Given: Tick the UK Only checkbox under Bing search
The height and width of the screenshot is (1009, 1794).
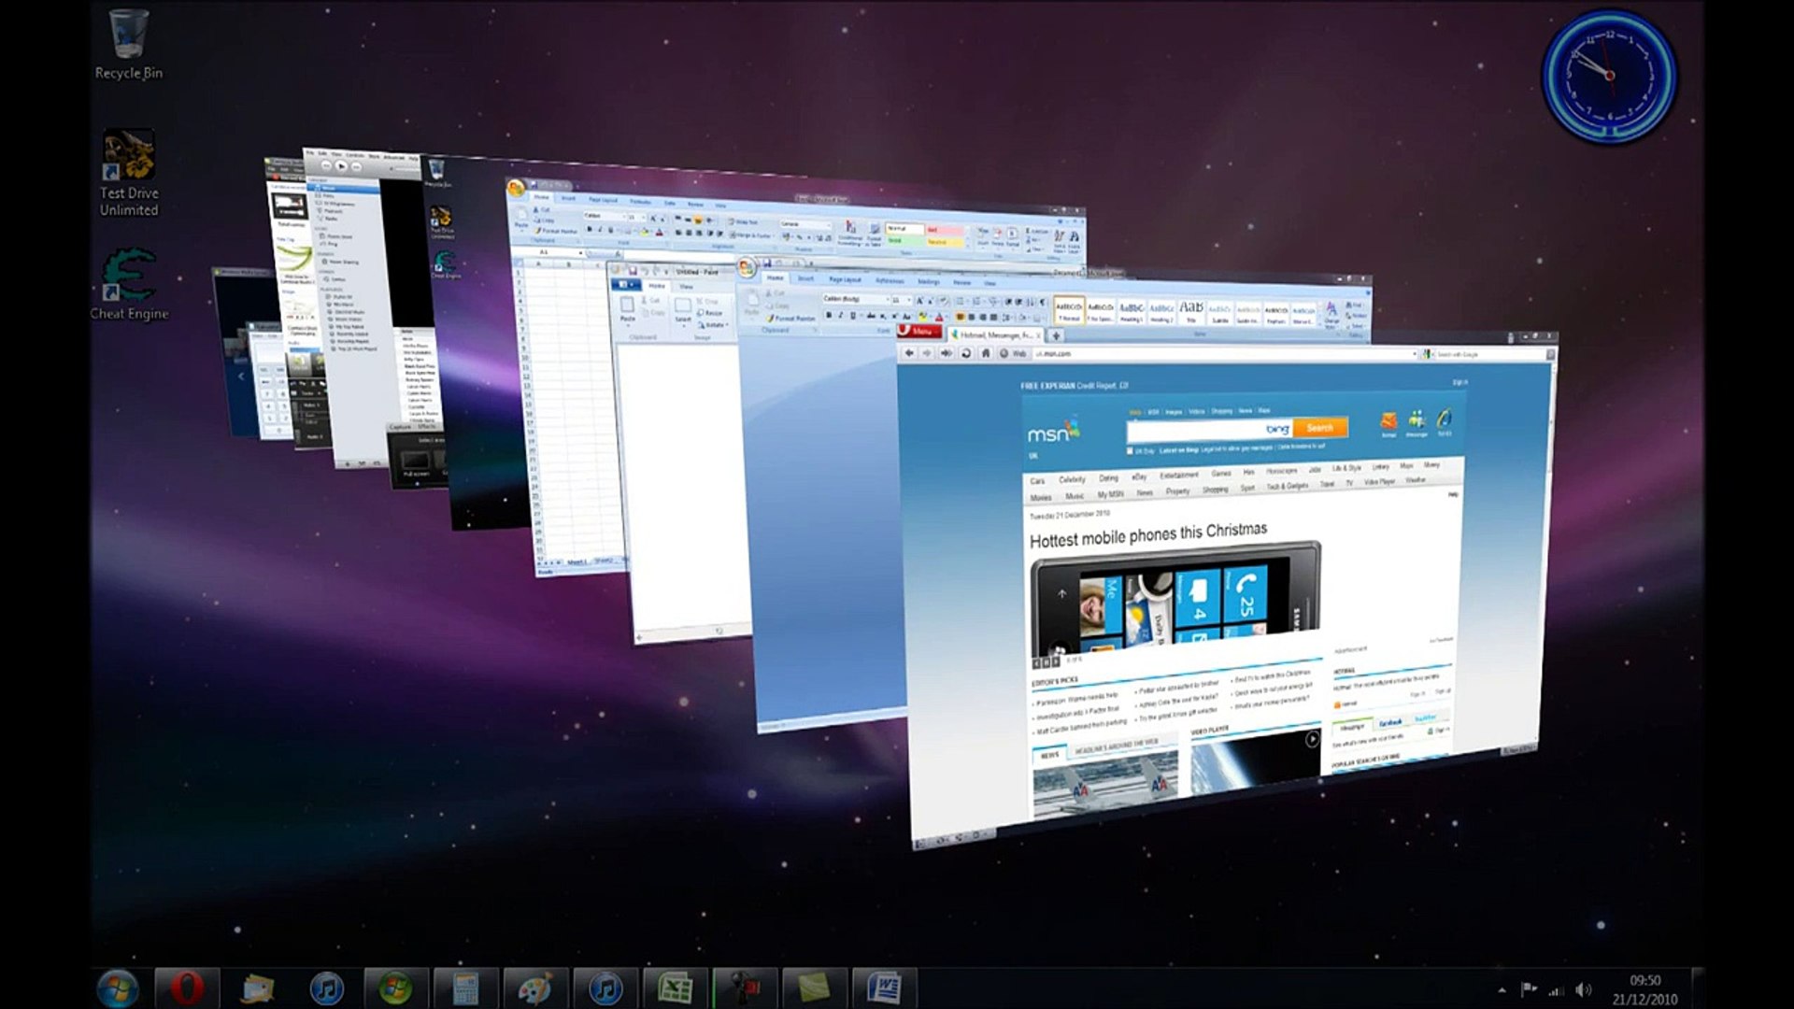Looking at the screenshot, I should point(1130,451).
